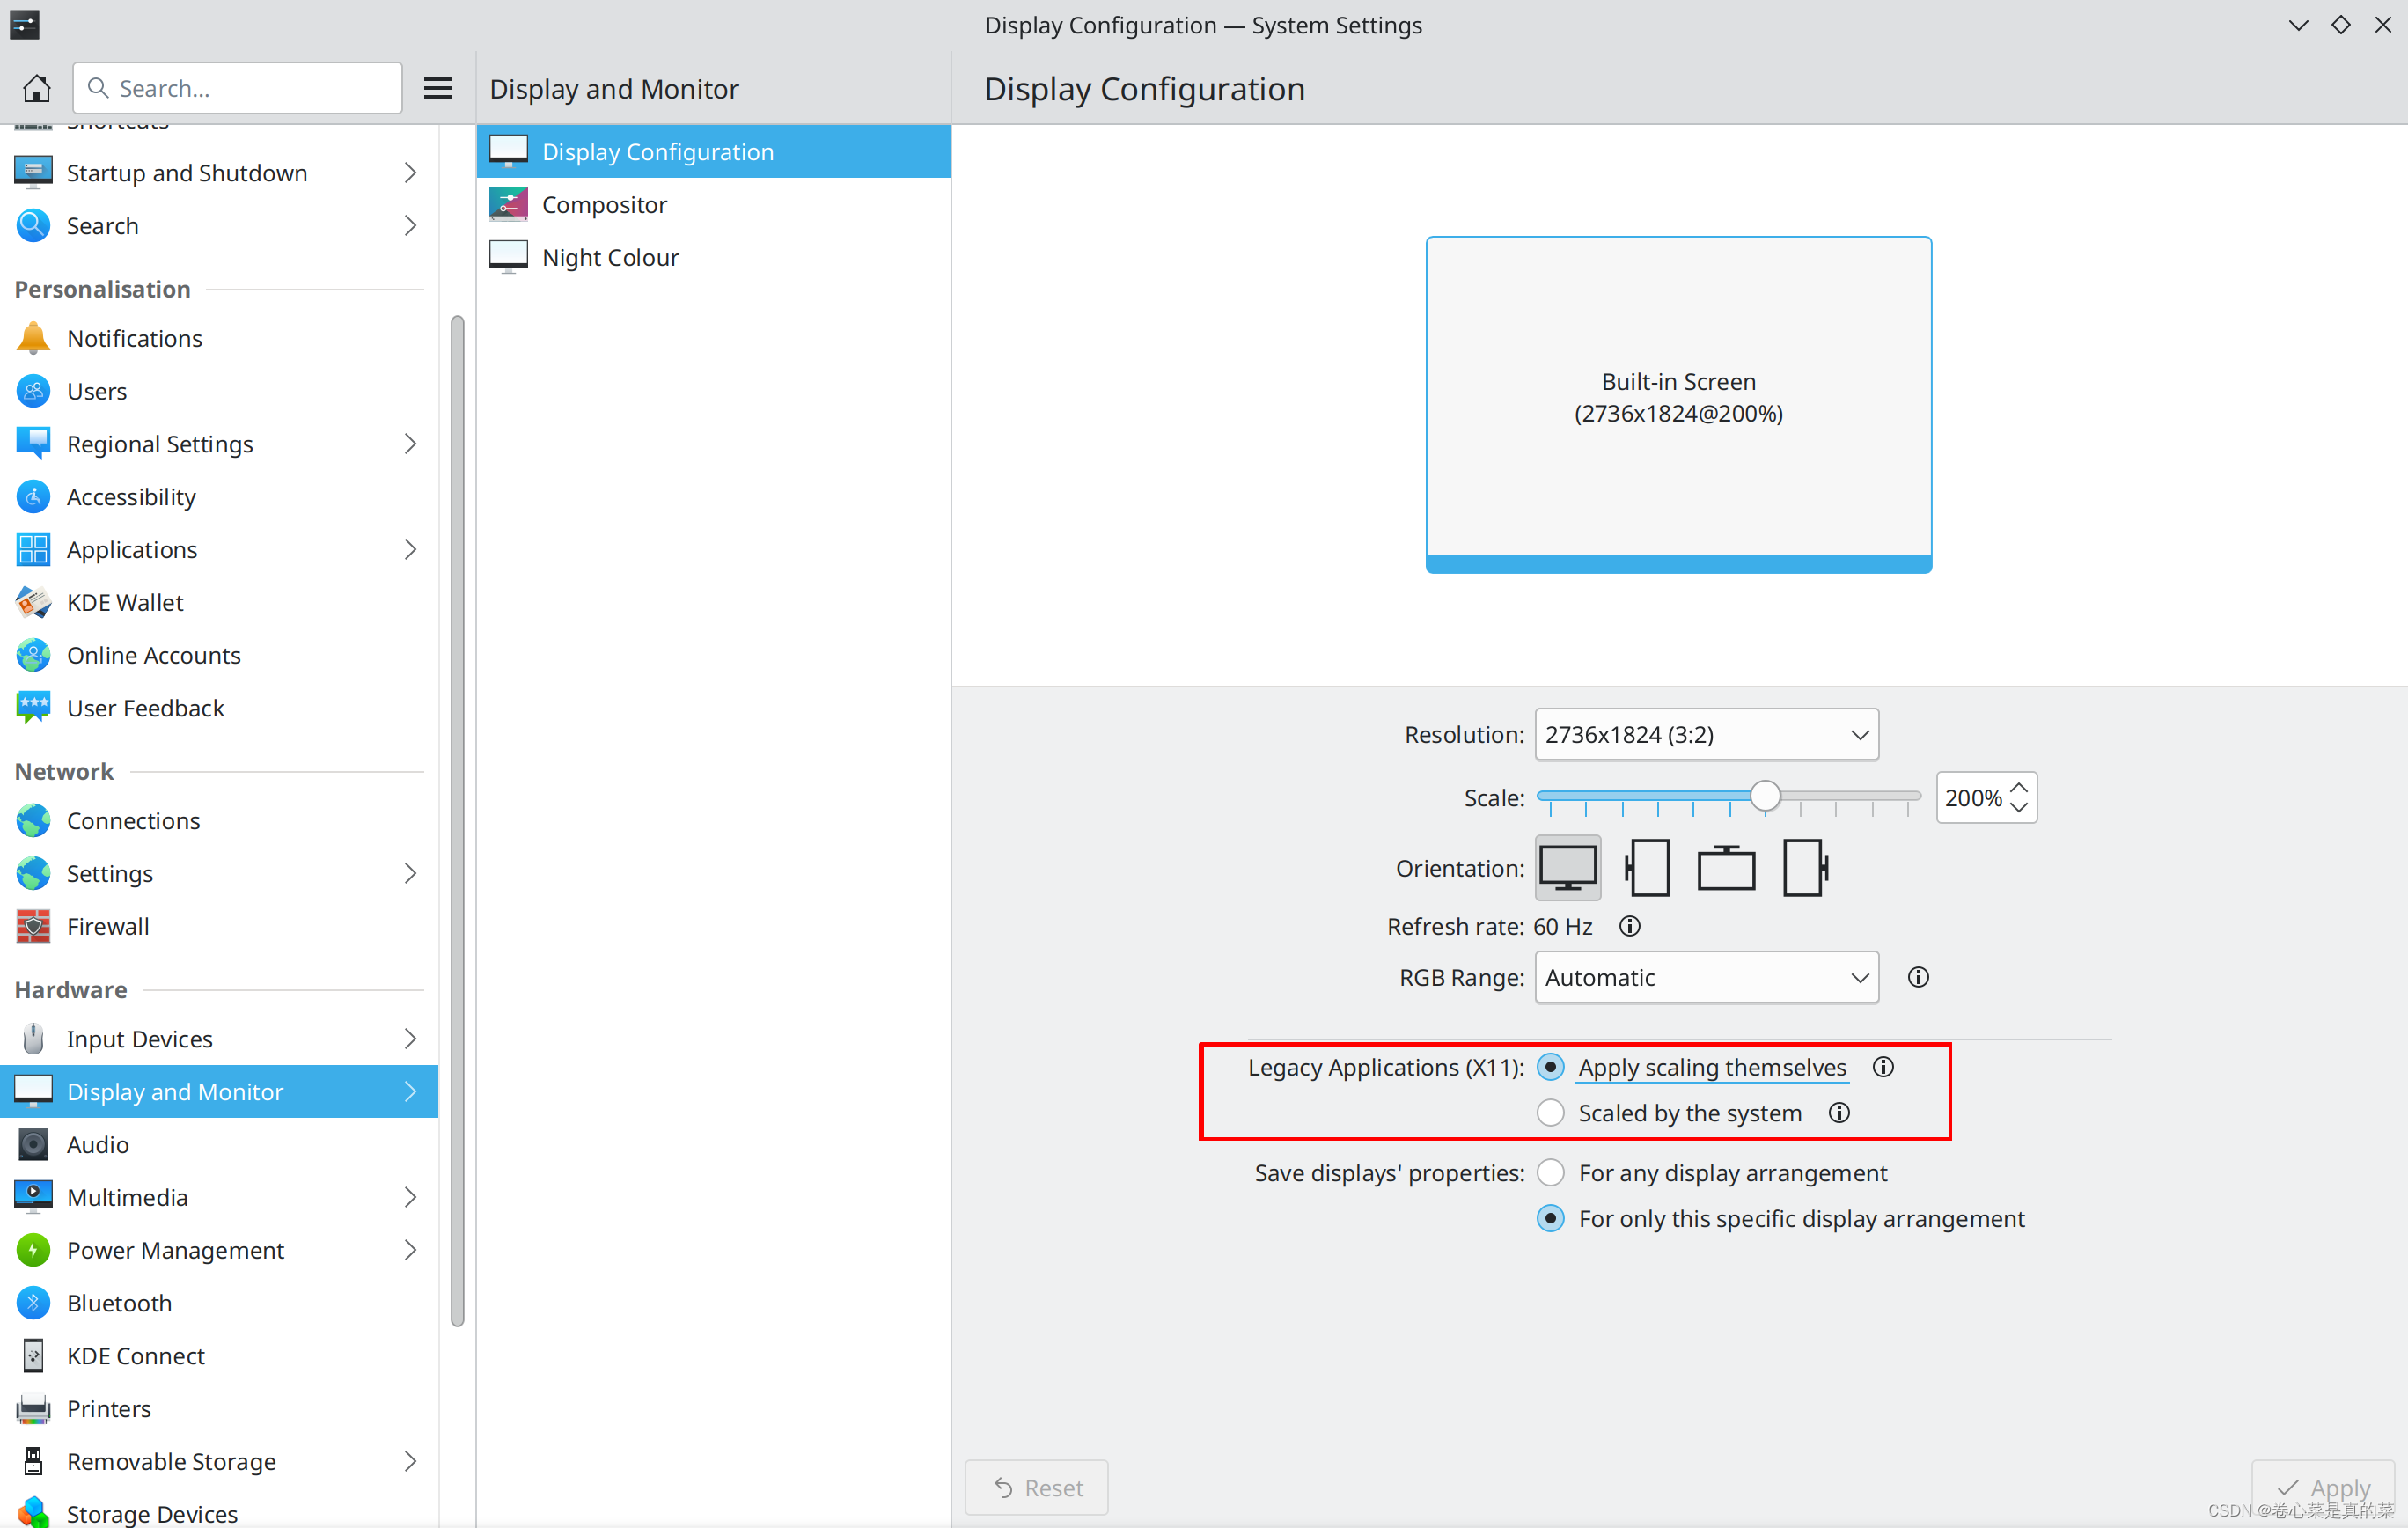Click the Reset button
2408x1528 pixels.
tap(1036, 1488)
